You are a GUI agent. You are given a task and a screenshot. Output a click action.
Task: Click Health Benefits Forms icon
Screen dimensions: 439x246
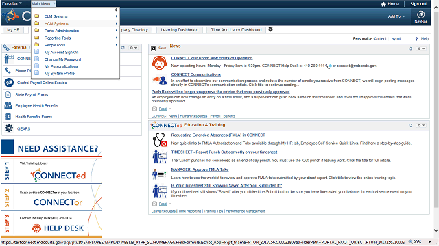coord(8,117)
